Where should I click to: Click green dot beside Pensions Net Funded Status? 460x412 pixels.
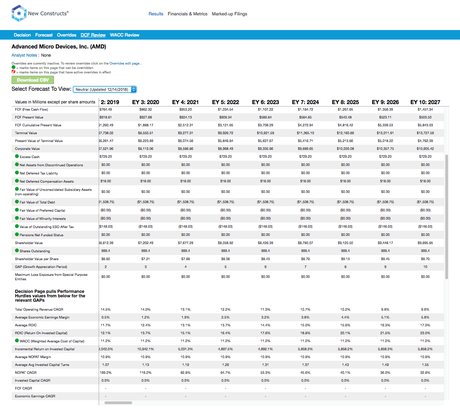pyautogui.click(x=17, y=235)
